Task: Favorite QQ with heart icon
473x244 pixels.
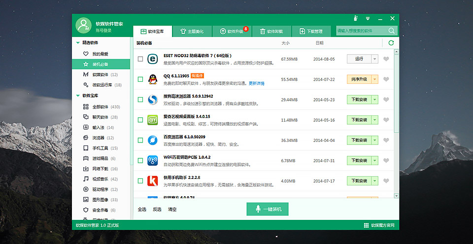Action: pyautogui.click(x=386, y=79)
